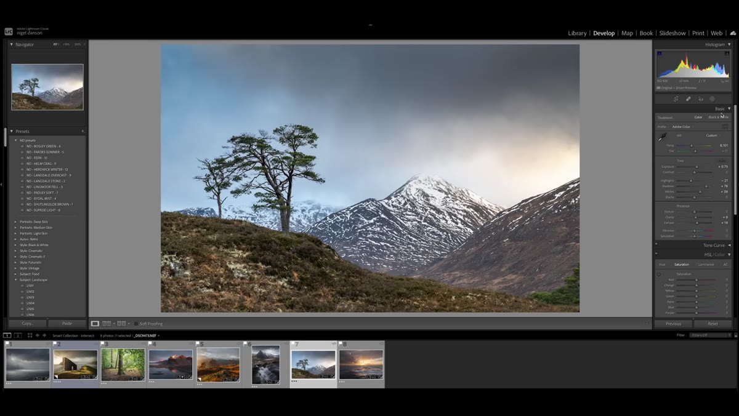This screenshot has height=416, width=739.
Task: Click flag icon on filmstrip thumbnail 6
Action: tap(246, 344)
